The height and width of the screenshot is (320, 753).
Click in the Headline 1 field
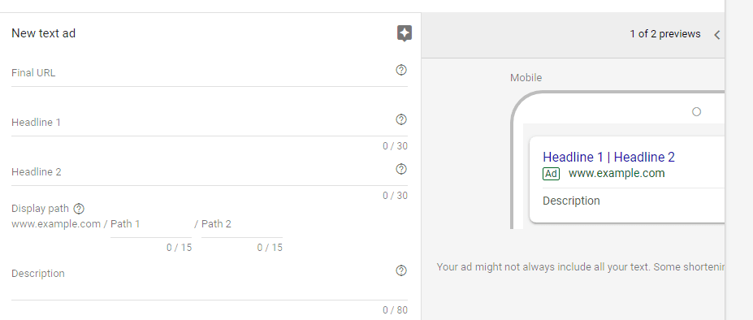pos(210,123)
